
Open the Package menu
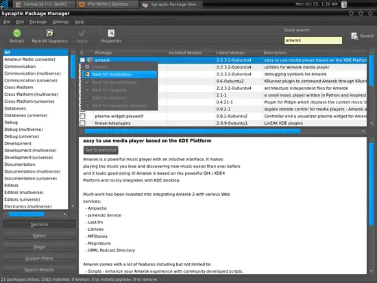point(38,22)
